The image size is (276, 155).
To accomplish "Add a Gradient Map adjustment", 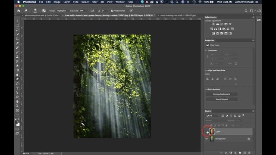I will coord(230,34).
